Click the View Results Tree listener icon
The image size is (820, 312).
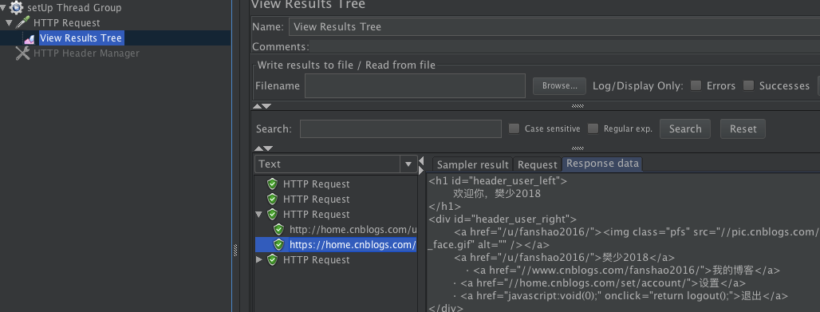tap(30, 38)
